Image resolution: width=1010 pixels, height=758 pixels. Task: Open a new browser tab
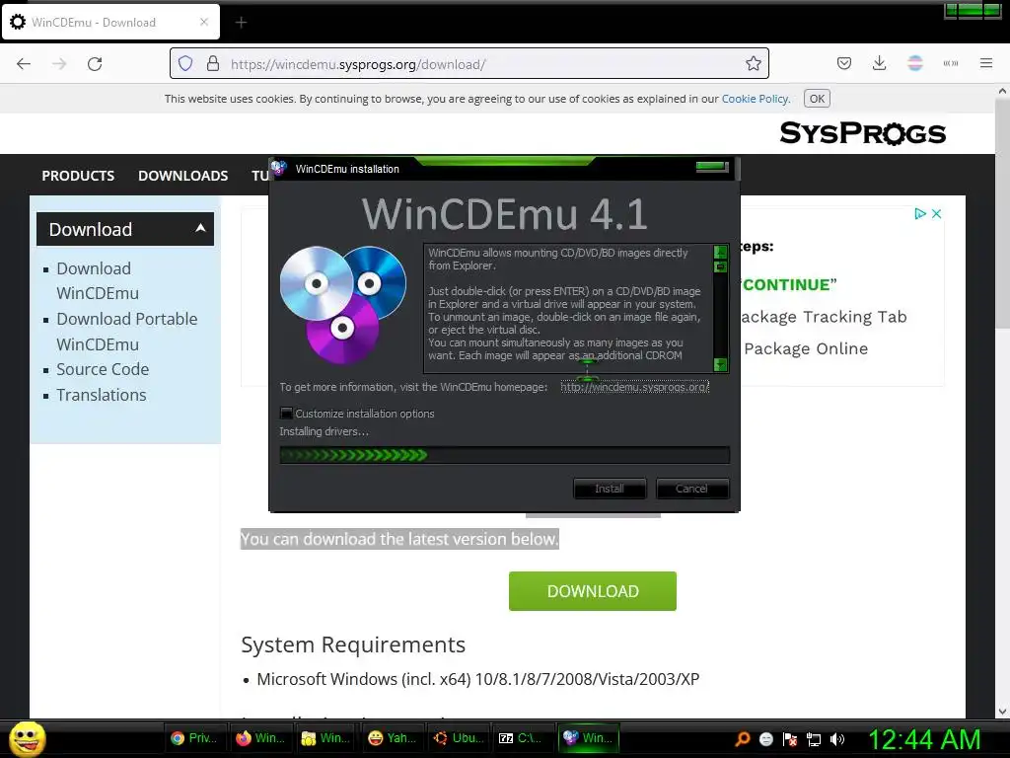[x=241, y=23]
